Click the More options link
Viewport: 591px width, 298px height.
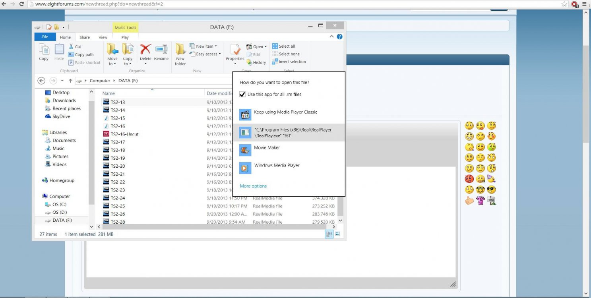[x=253, y=186]
